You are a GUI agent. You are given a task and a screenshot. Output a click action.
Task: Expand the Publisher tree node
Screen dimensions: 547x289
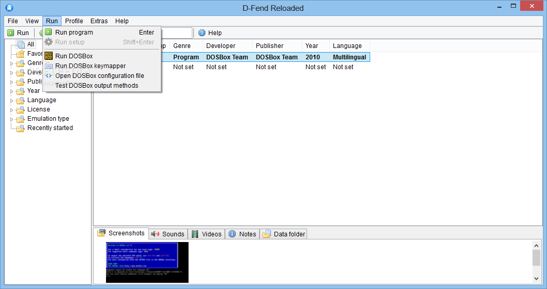pyautogui.click(x=11, y=82)
